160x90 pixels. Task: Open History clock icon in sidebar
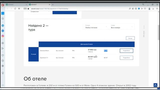tap(3, 60)
